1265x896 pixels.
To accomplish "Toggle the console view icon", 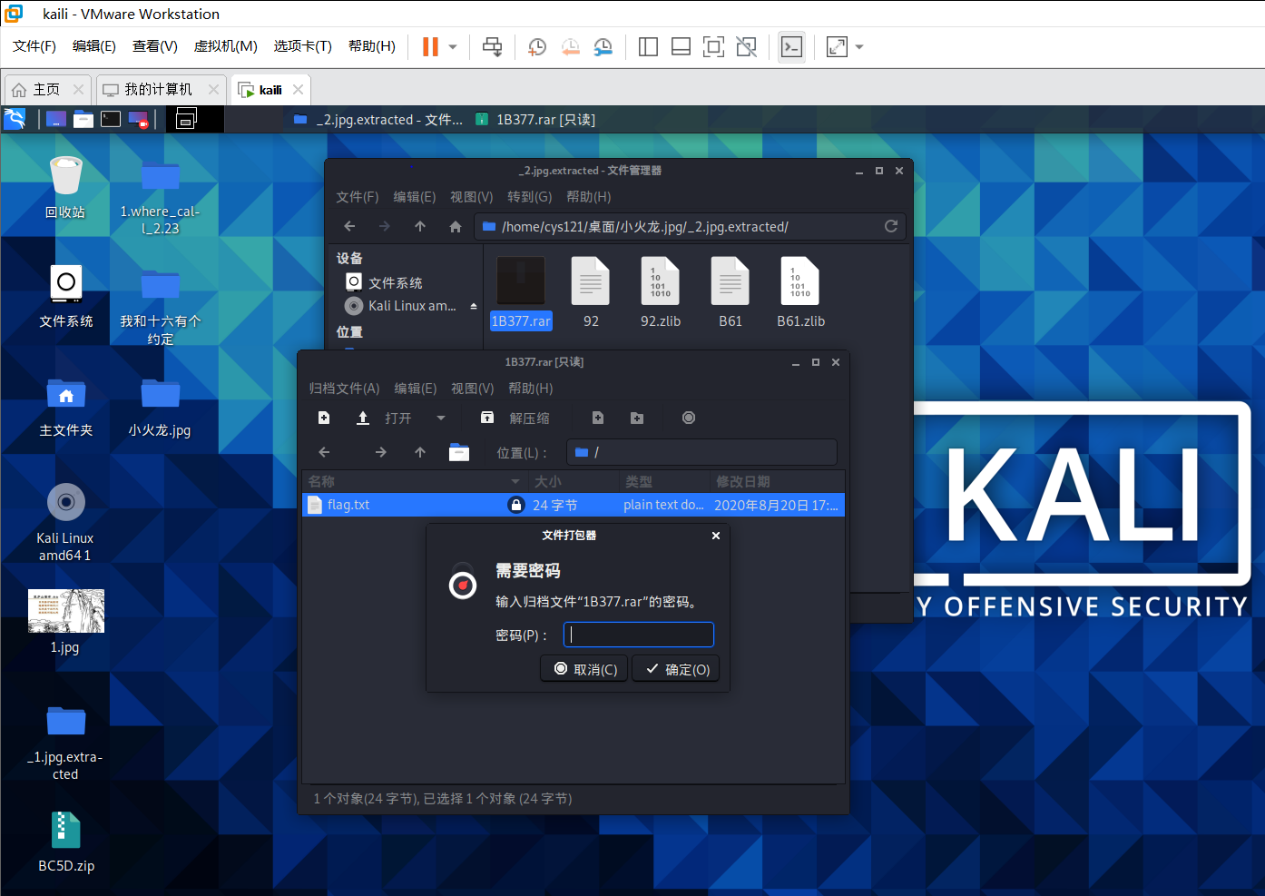I will pos(791,46).
